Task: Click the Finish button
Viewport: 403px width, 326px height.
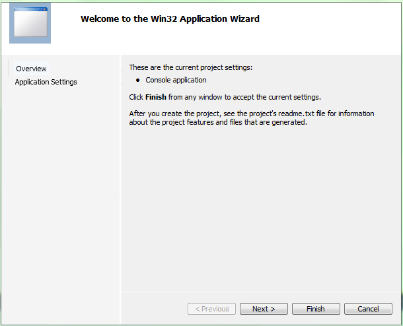Action: (315, 309)
